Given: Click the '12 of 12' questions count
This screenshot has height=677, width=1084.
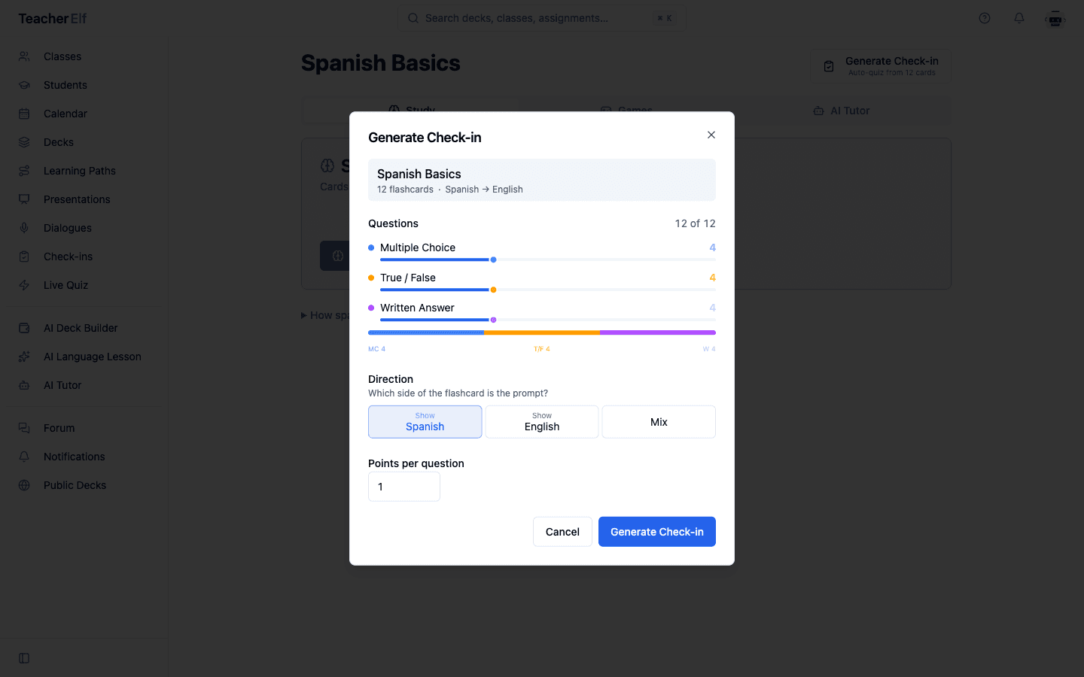Looking at the screenshot, I should pyautogui.click(x=695, y=223).
